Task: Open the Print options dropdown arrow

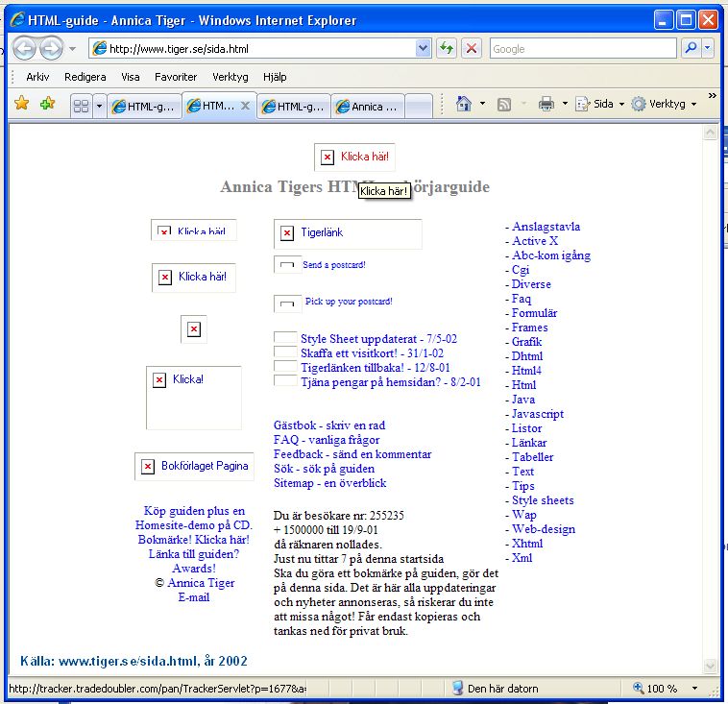Action: (565, 104)
